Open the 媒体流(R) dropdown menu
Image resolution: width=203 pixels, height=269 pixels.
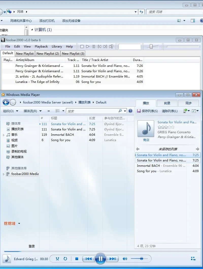click(x=32, y=111)
